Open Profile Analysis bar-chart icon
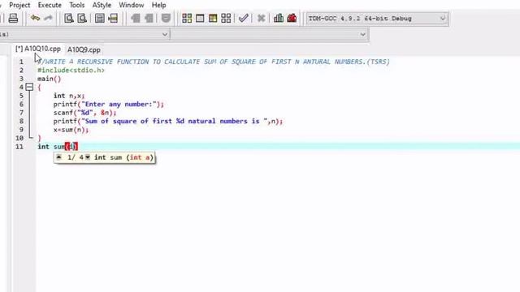 pyautogui.click(x=279, y=18)
